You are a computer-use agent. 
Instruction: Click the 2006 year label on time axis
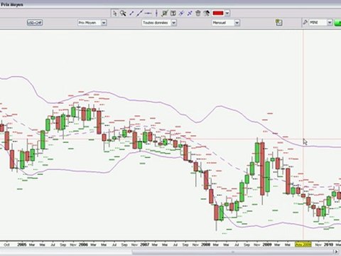point(83,245)
